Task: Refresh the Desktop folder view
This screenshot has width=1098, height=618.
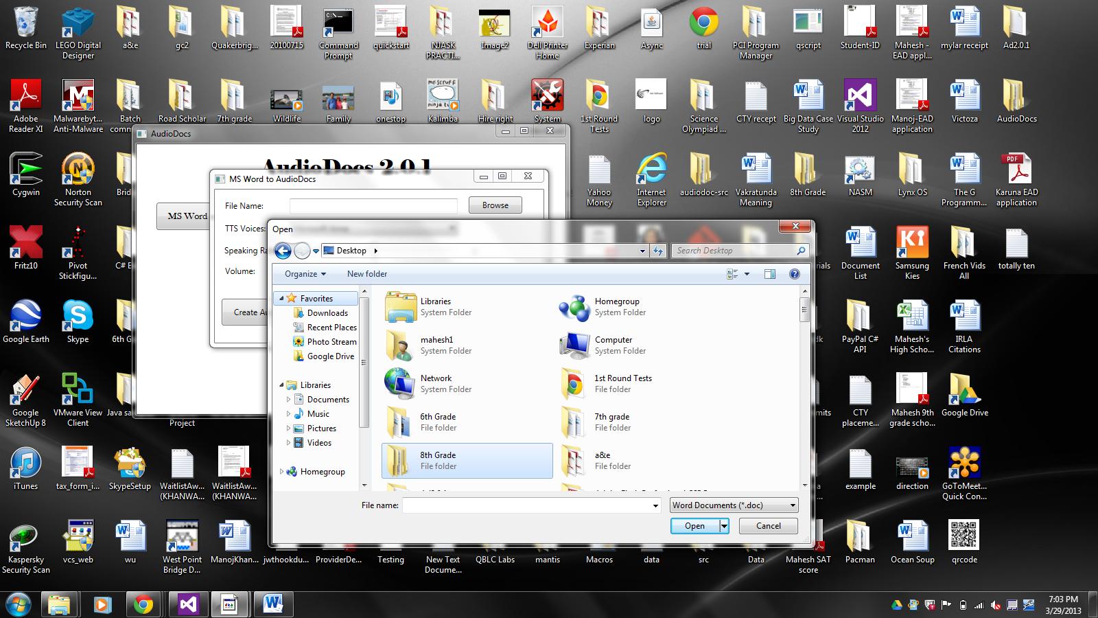Action: click(x=657, y=251)
